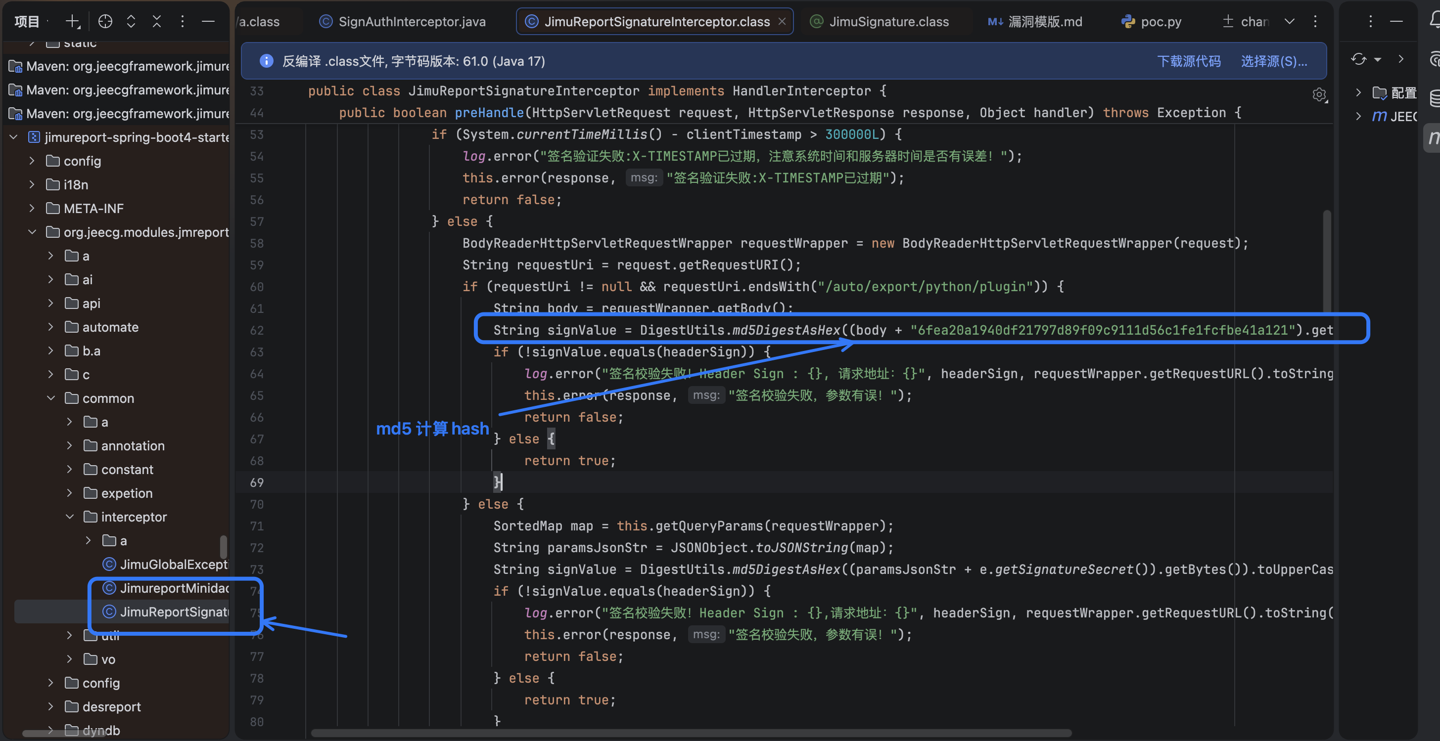This screenshot has height=741, width=1440.
Task: Collapse the interceptor folder
Action: (69, 517)
